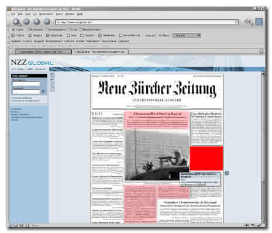This screenshot has width=272, height=233.
Task: Click the small icon beside the red article
Action: (x=227, y=173)
